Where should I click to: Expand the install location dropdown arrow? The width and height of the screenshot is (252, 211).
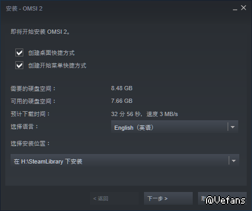(233, 161)
